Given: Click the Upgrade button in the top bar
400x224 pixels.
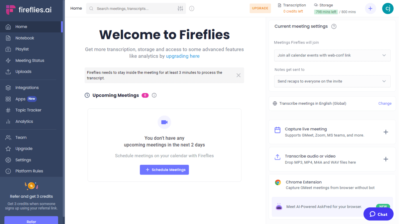Looking at the screenshot, I should (x=260, y=8).
